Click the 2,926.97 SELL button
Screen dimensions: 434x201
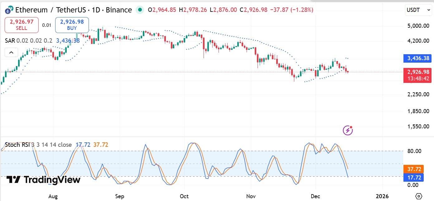pos(22,25)
